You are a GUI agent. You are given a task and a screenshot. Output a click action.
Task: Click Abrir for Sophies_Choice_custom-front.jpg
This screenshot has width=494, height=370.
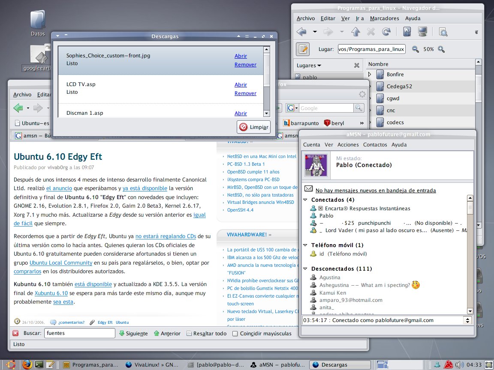[x=241, y=56]
